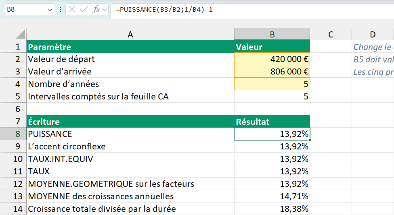The height and width of the screenshot is (215, 394).
Task: Select column B header
Action: pos(272,34)
